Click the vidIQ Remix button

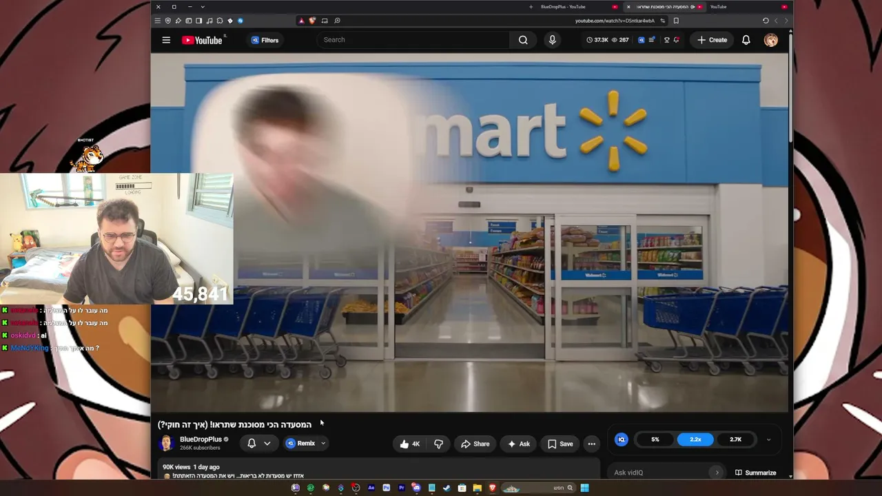300,444
